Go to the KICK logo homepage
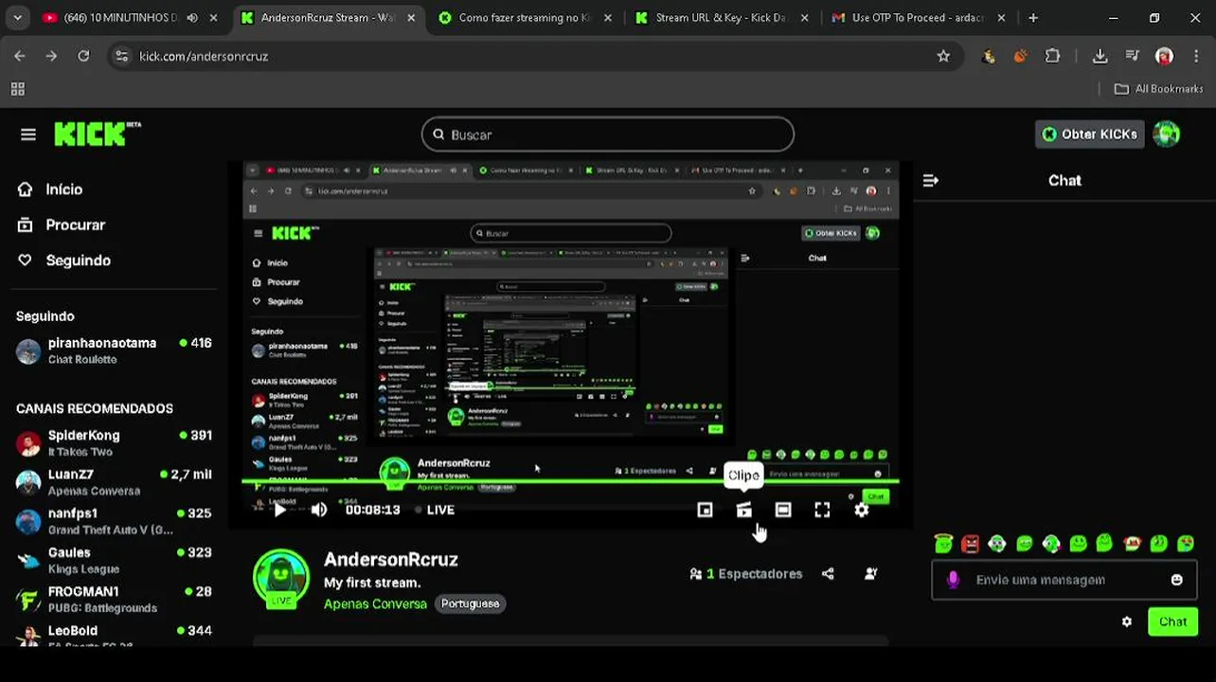The image size is (1216, 682). [x=97, y=135]
